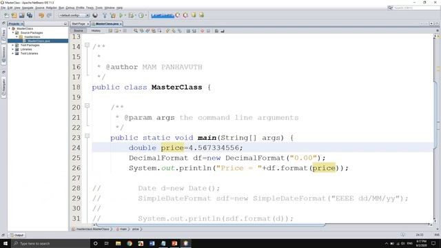Viewport: 441px width, 248px height.
Task: Click the New Project toolbar icon
Action: (14, 15)
